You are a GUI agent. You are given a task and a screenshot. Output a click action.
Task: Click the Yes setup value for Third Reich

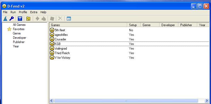pyautogui.click(x=132, y=53)
